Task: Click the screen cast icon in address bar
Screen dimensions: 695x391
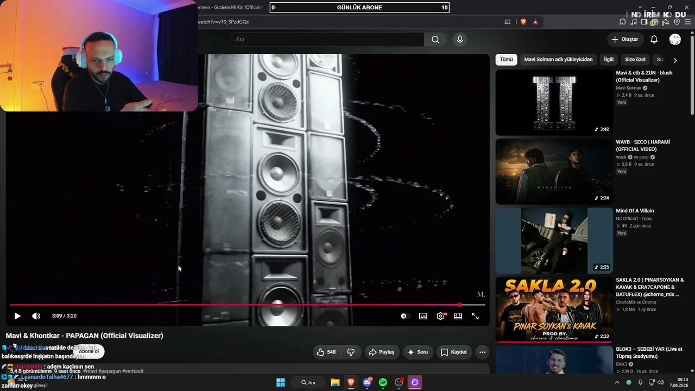Action: (x=508, y=22)
